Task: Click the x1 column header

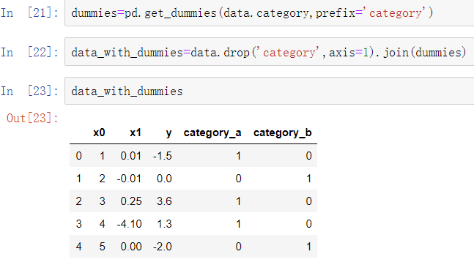Action: (136, 132)
